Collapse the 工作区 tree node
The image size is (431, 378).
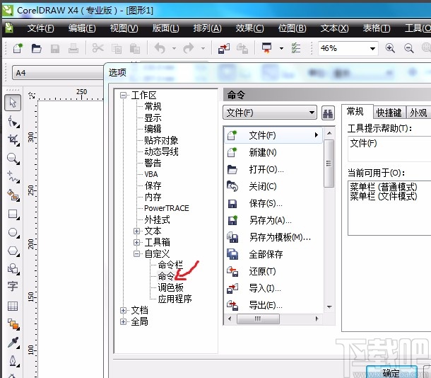point(123,96)
